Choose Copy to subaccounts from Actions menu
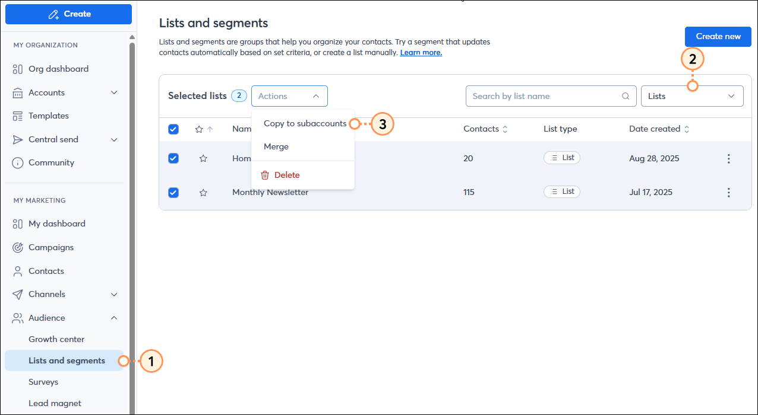Viewport: 758px width, 415px height. point(305,123)
